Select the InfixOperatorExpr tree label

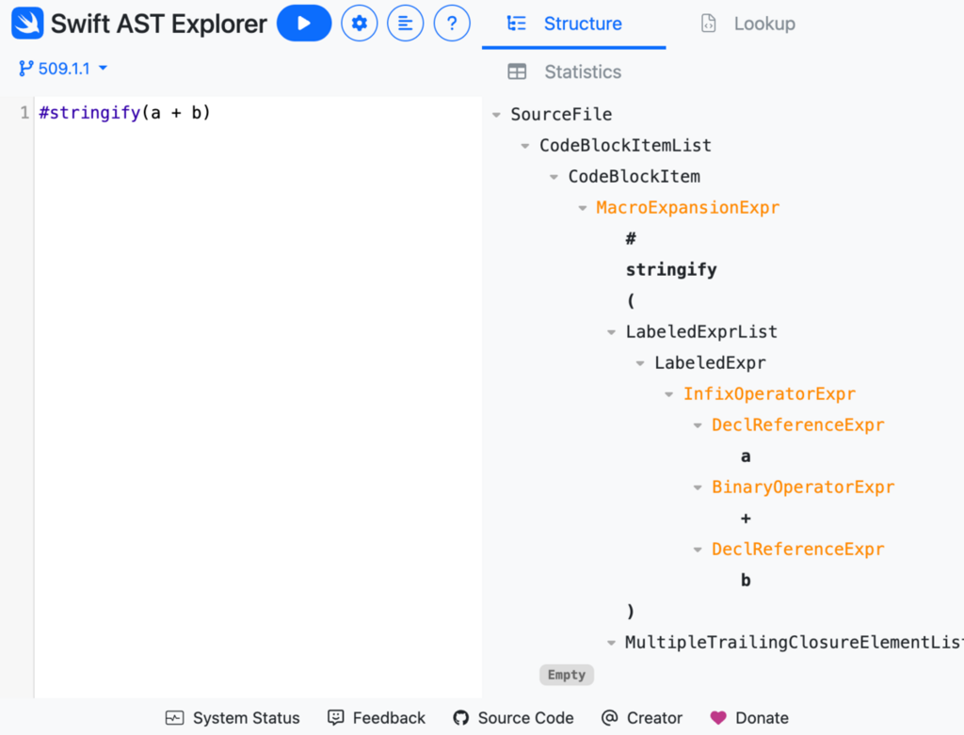pyautogui.click(x=770, y=394)
